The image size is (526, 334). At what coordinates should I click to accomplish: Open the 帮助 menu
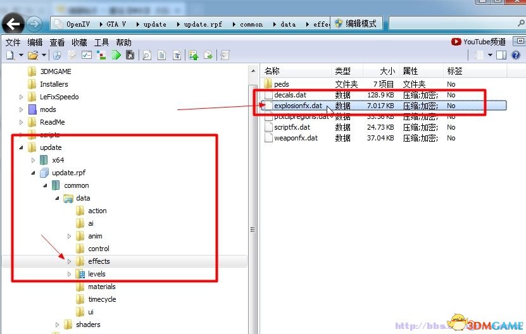click(123, 42)
